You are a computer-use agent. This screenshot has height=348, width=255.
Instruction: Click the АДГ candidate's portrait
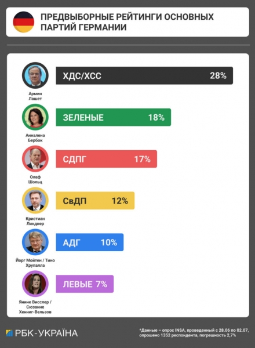point(35,242)
